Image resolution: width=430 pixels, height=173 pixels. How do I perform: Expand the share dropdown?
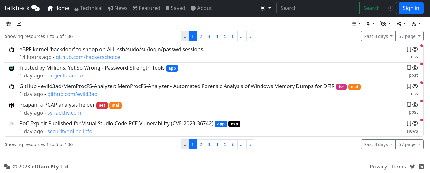tap(401, 24)
